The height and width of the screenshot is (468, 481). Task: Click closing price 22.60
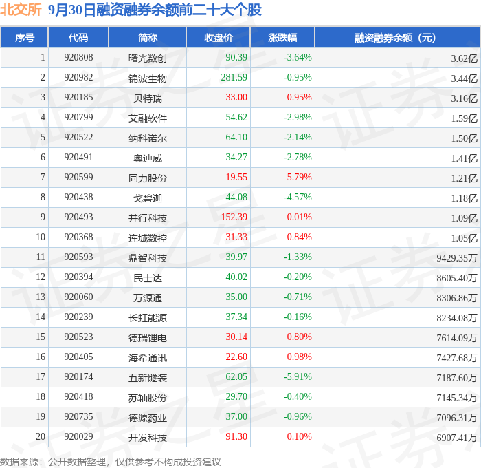236,357
